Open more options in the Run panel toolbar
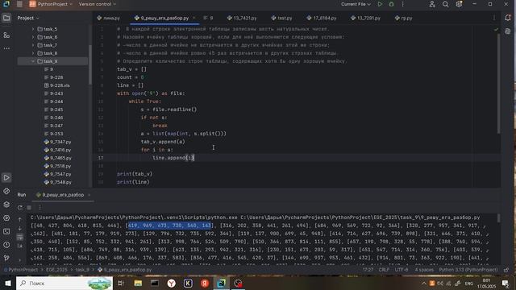516x290 pixels. click(40, 208)
